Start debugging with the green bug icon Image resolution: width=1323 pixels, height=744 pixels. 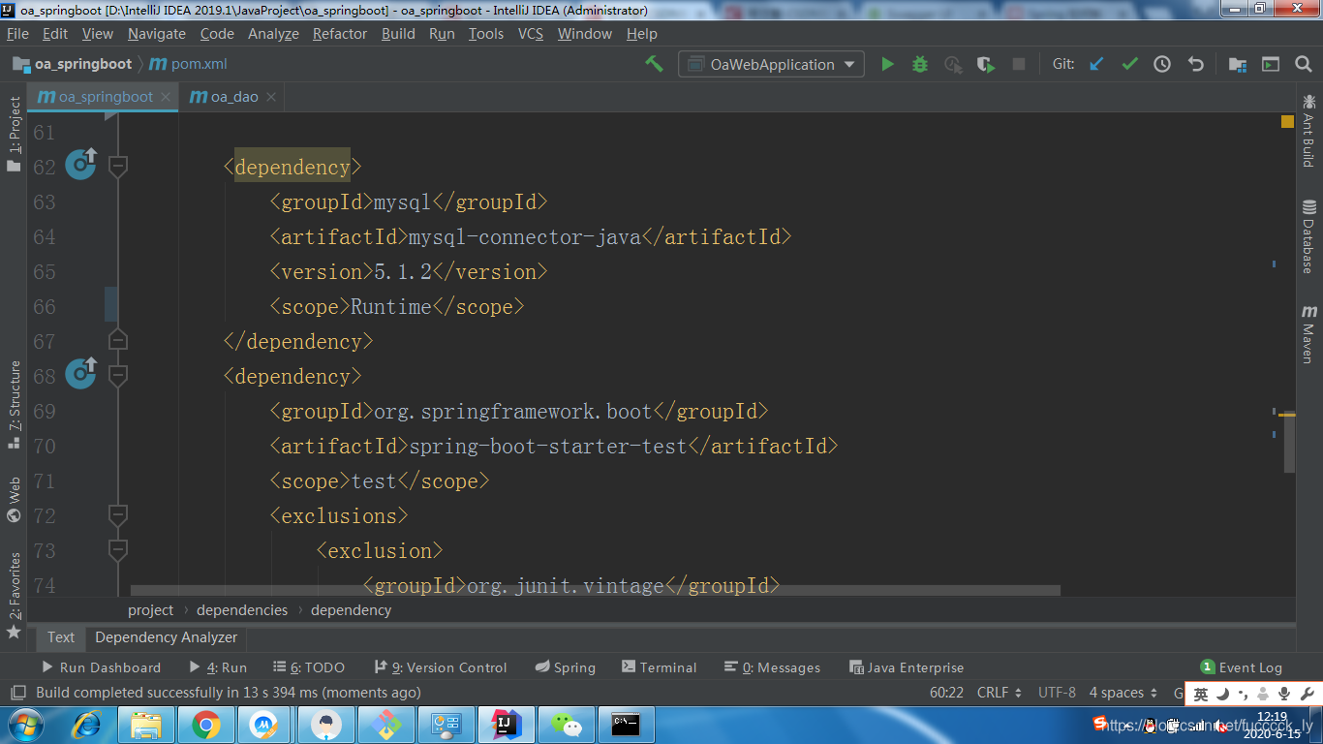coord(920,64)
